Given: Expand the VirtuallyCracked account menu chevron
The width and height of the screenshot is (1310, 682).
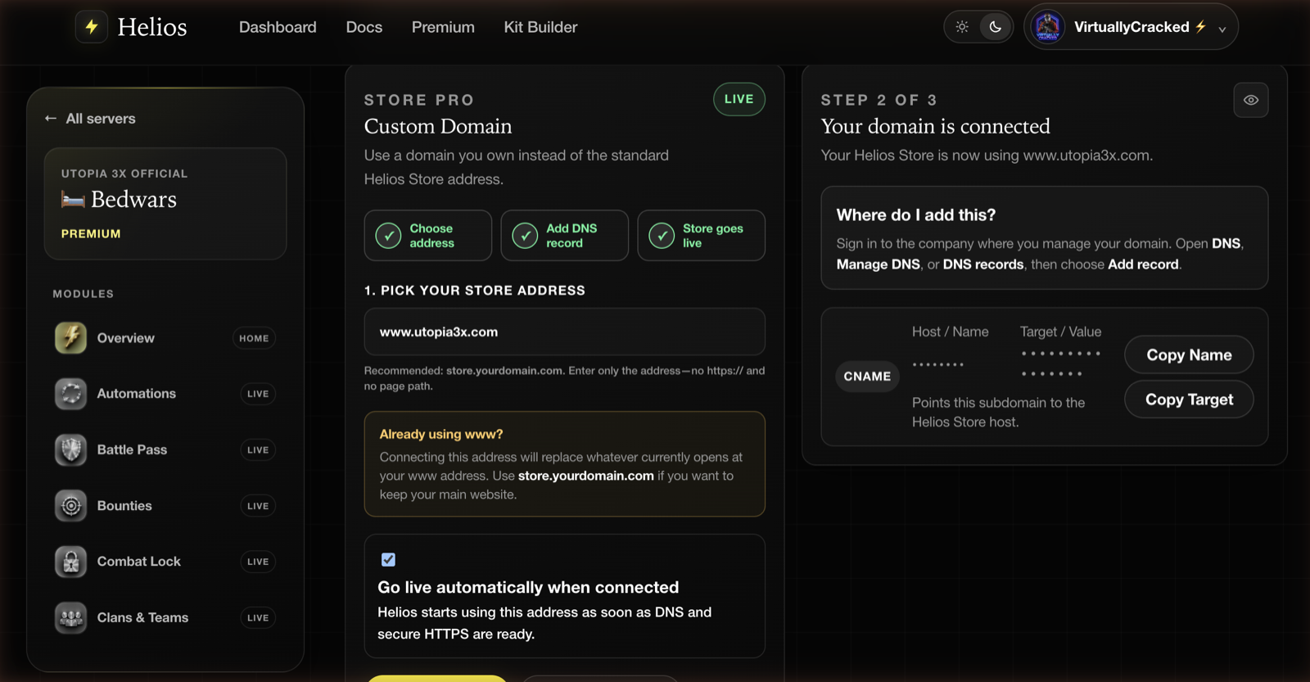Looking at the screenshot, I should click(1222, 29).
